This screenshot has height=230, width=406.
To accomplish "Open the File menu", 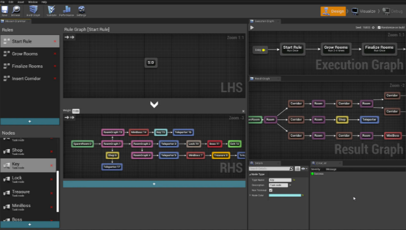I will click(x=3, y=2).
